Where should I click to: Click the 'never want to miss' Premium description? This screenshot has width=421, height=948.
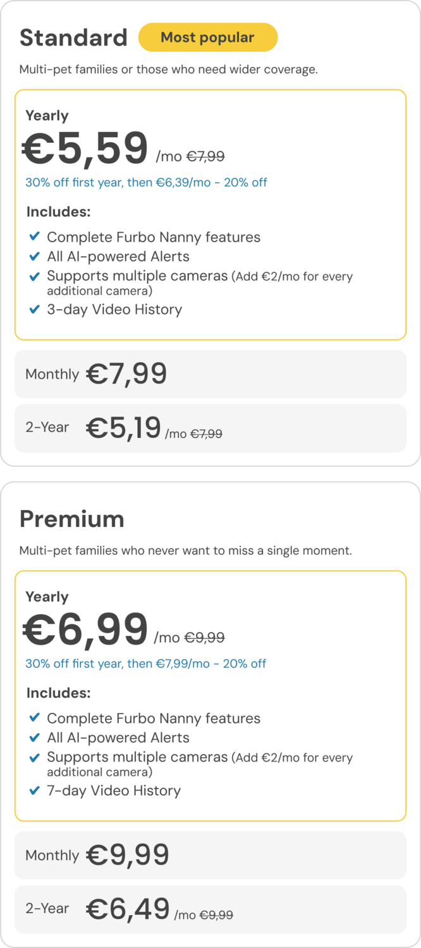click(x=185, y=550)
